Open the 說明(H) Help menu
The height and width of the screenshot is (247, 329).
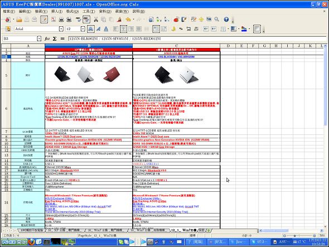(x=139, y=11)
